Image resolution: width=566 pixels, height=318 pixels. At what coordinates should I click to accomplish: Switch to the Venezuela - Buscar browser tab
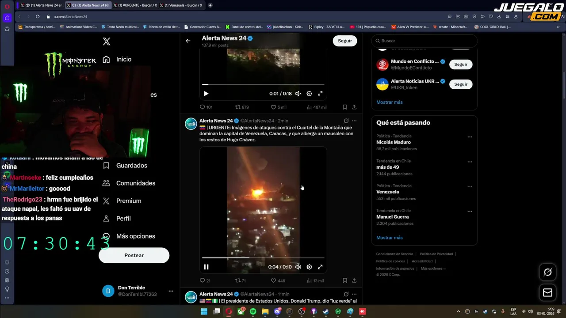181,5
